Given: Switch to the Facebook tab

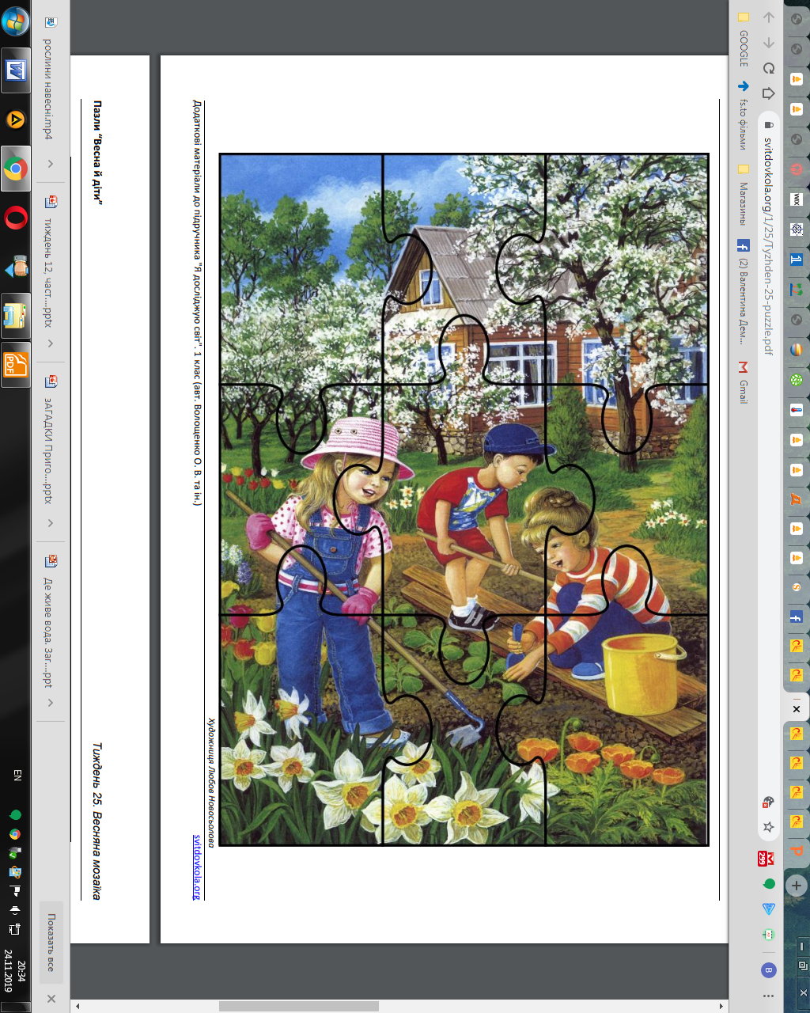Looking at the screenshot, I should pyautogui.click(x=797, y=617).
